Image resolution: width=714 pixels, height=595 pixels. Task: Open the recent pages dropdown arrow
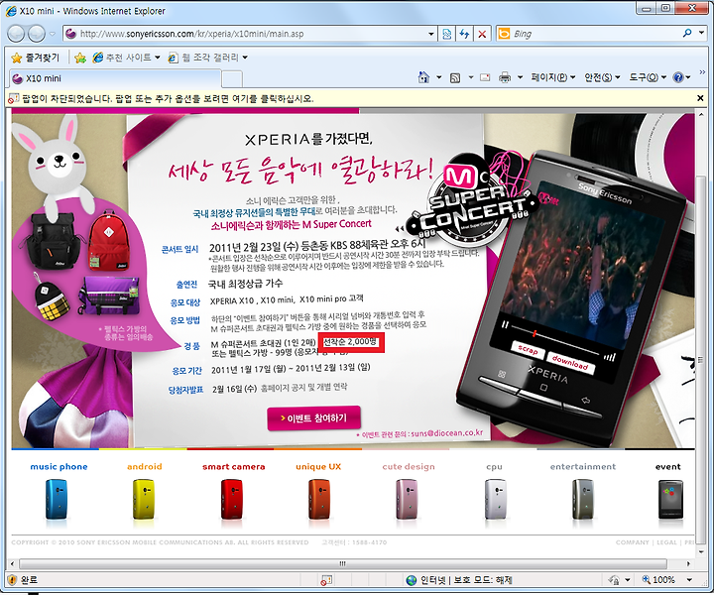(53, 34)
